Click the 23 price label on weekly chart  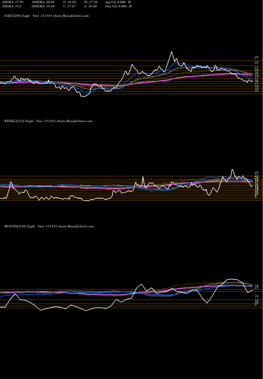pos(257,173)
